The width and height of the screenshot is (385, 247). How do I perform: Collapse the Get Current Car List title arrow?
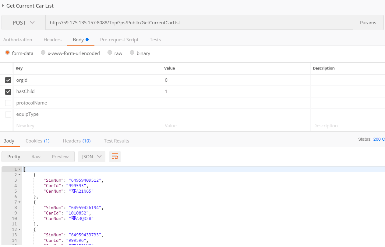point(3,5)
